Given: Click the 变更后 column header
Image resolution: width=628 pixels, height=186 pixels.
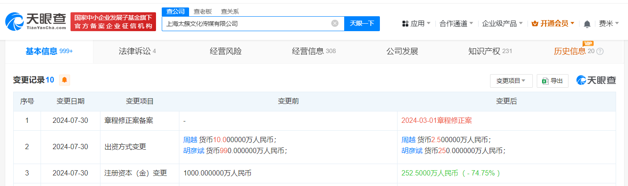Looking at the screenshot, I should pyautogui.click(x=506, y=101).
